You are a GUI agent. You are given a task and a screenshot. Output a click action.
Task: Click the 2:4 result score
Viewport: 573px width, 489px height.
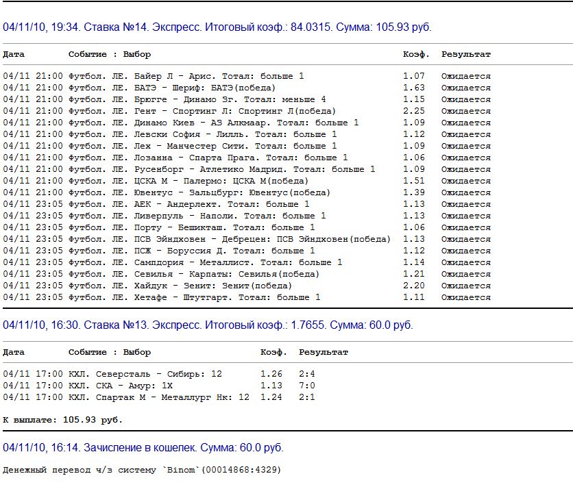click(x=307, y=374)
